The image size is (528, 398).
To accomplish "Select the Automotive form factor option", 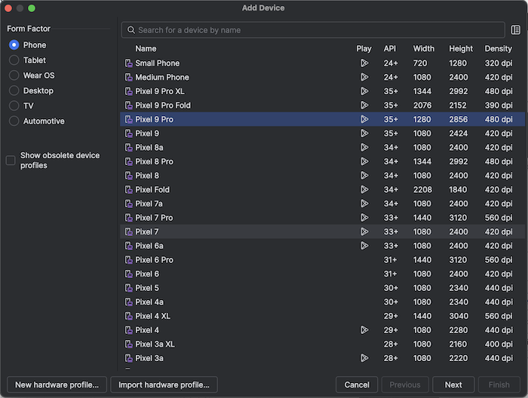I will click(x=14, y=121).
